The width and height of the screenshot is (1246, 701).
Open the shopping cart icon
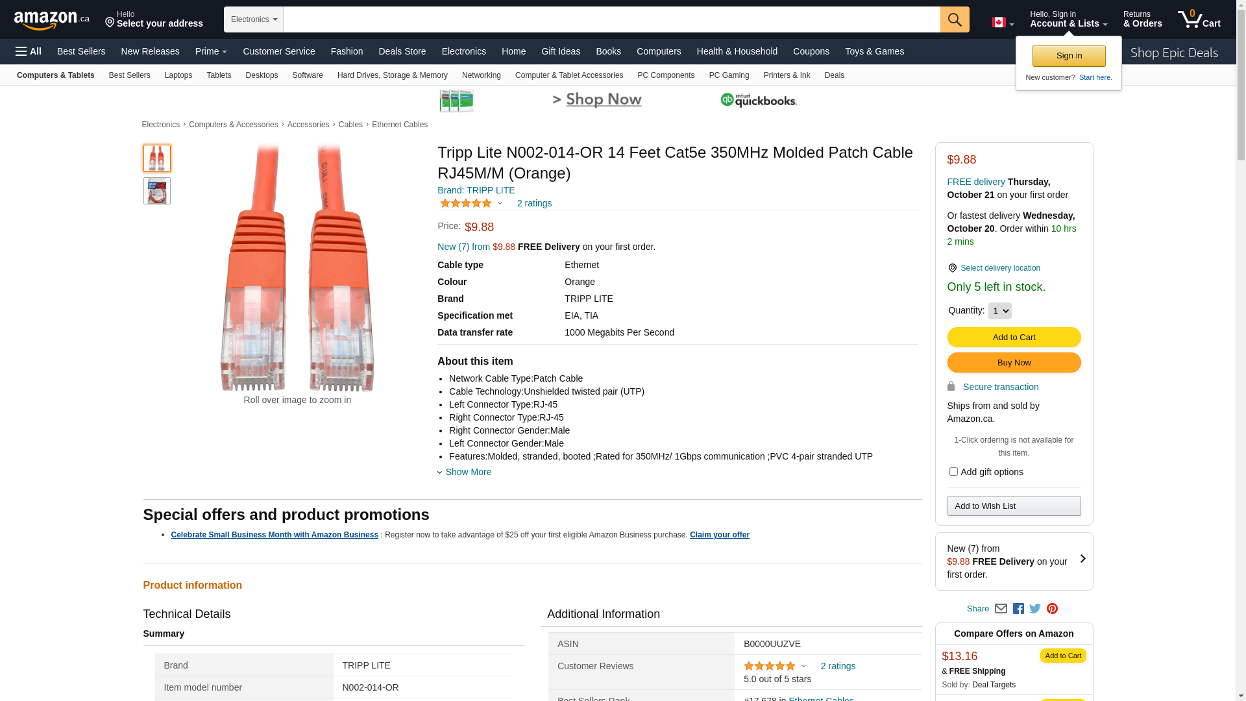1198,19
